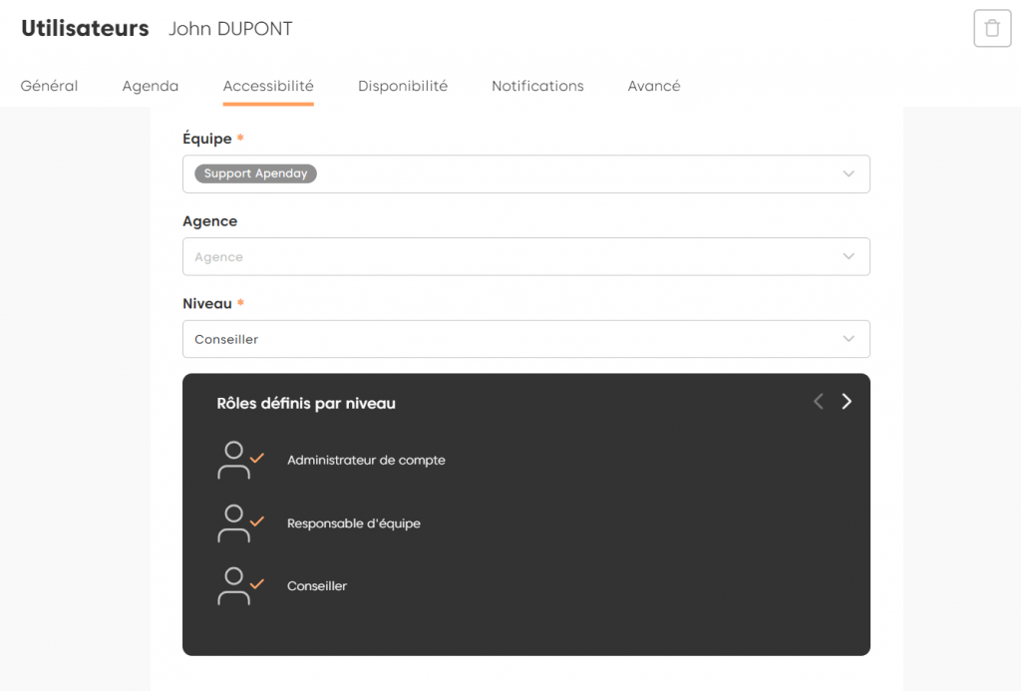Click the Utilisateurs heading link
Screen dimensions: 1021x691
pos(85,29)
